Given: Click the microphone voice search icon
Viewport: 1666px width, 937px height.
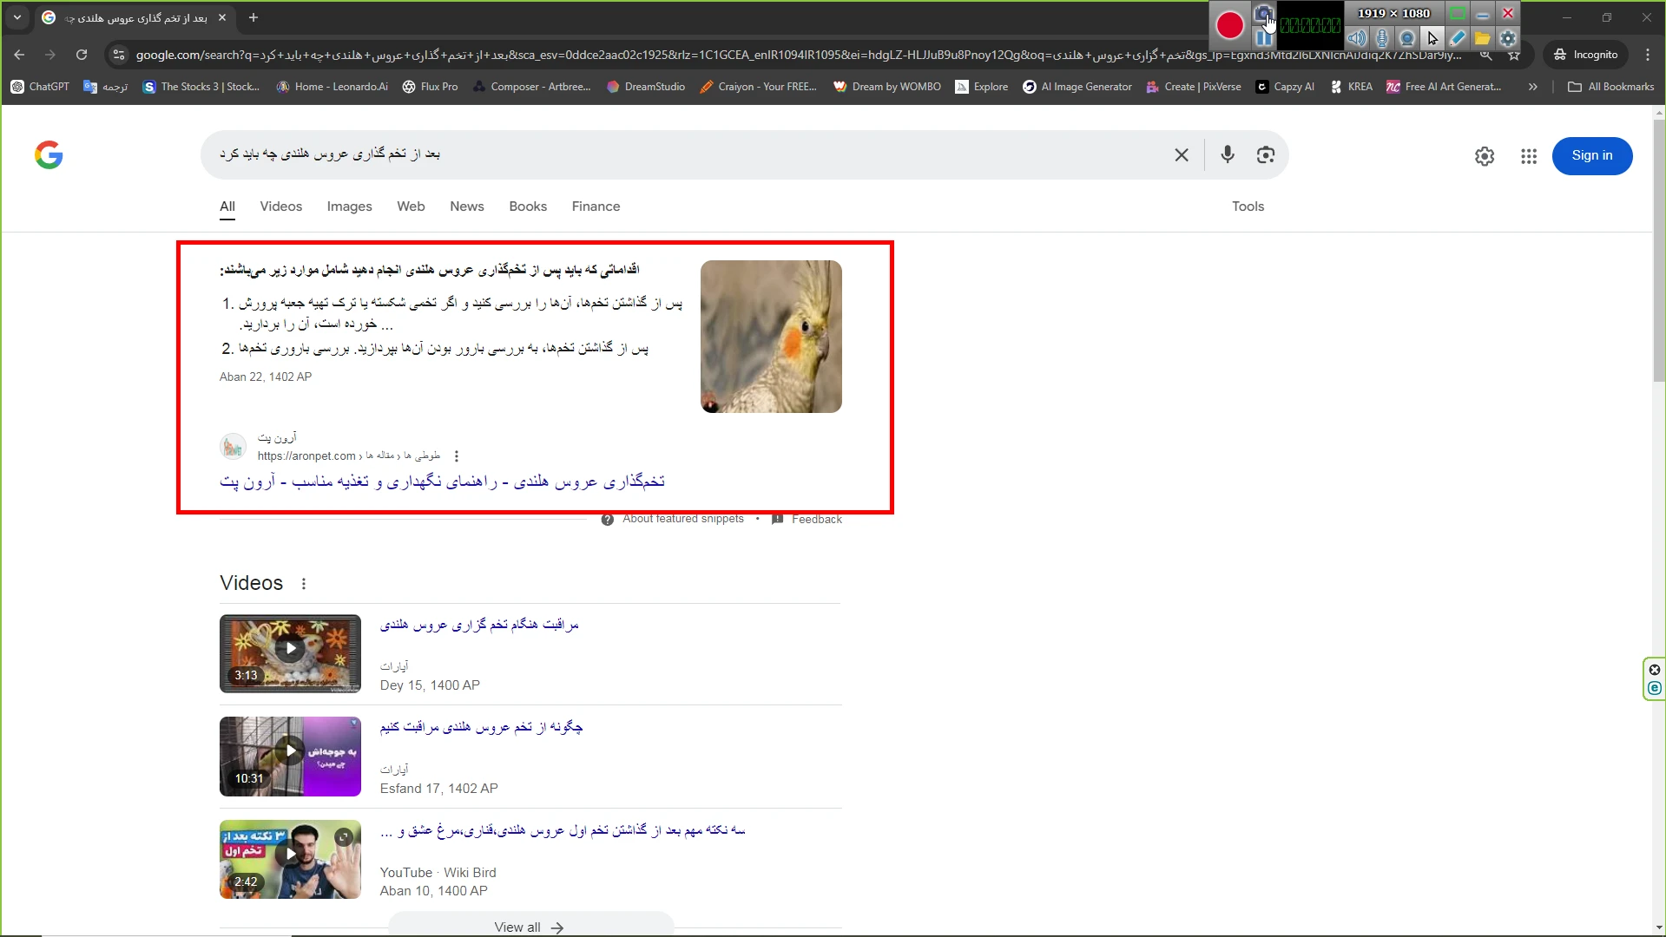Looking at the screenshot, I should click(1227, 154).
